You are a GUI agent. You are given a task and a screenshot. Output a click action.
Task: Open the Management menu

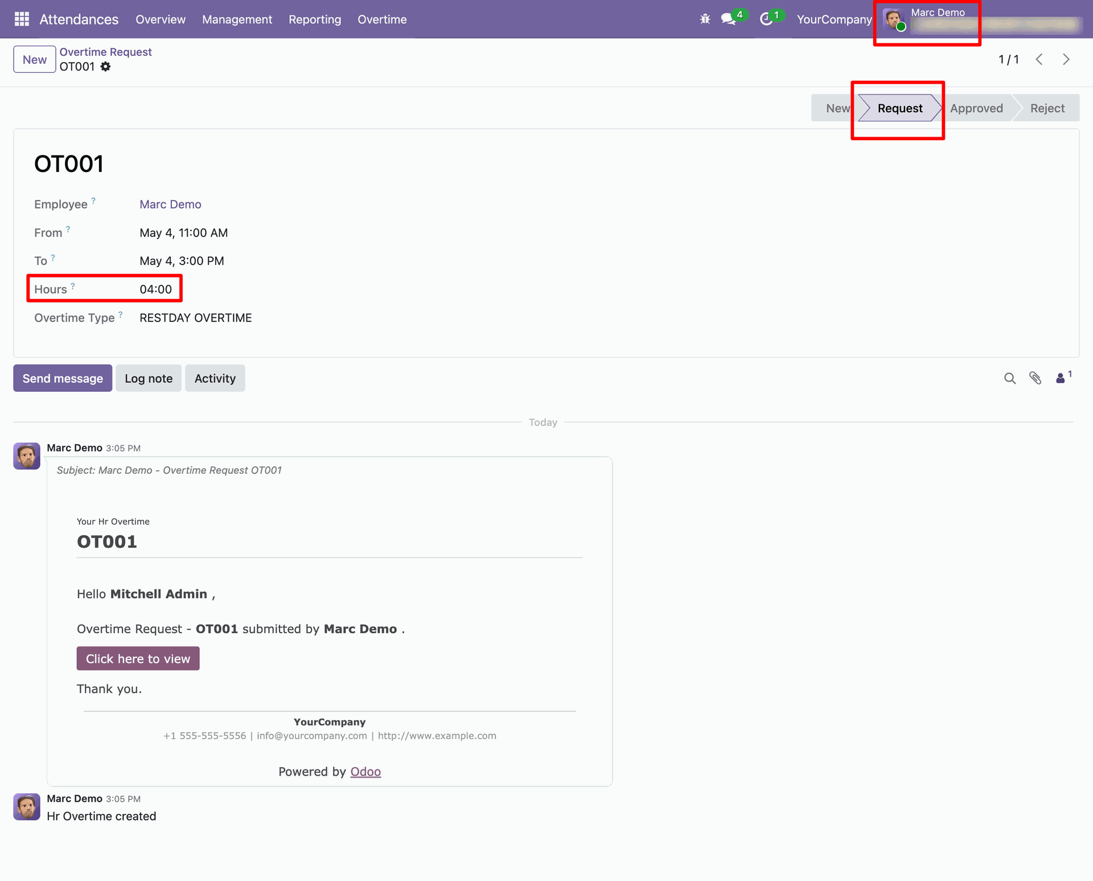click(x=237, y=19)
